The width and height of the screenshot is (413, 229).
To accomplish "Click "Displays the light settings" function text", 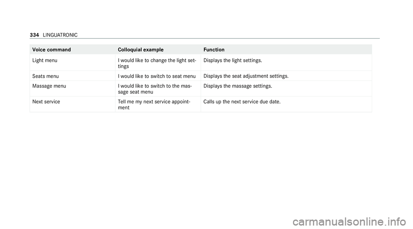I will click(x=233, y=61).
